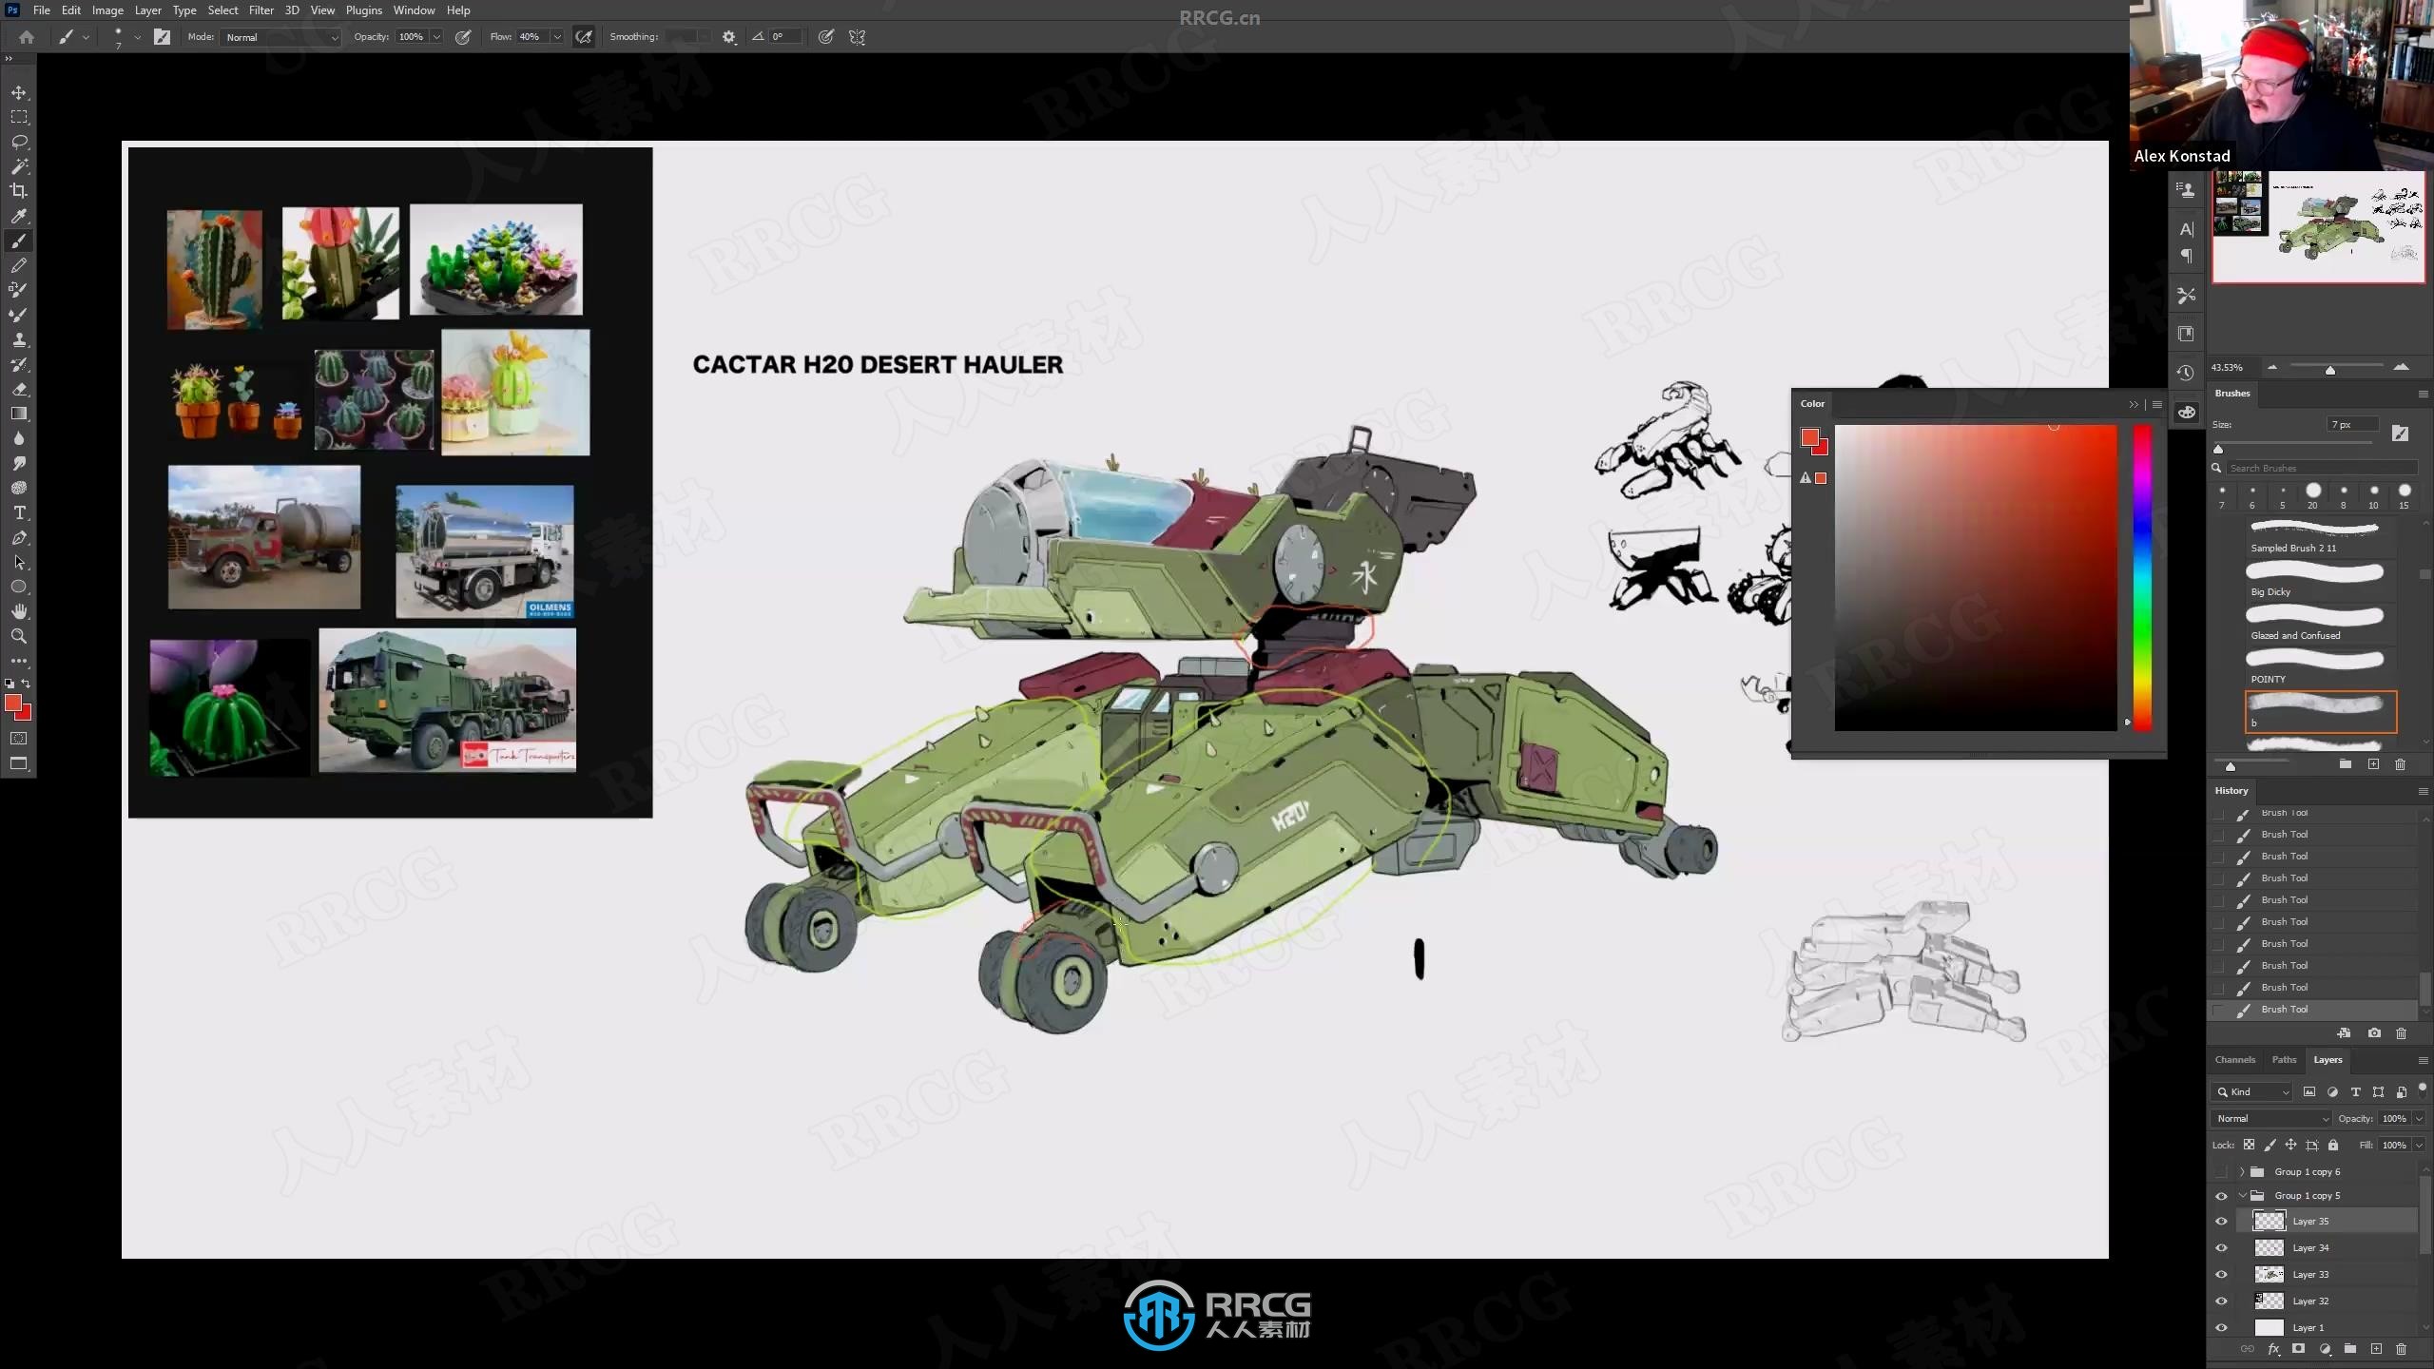The width and height of the screenshot is (2434, 1369).
Task: Select the Pencil tool in toolbar
Action: 18,265
